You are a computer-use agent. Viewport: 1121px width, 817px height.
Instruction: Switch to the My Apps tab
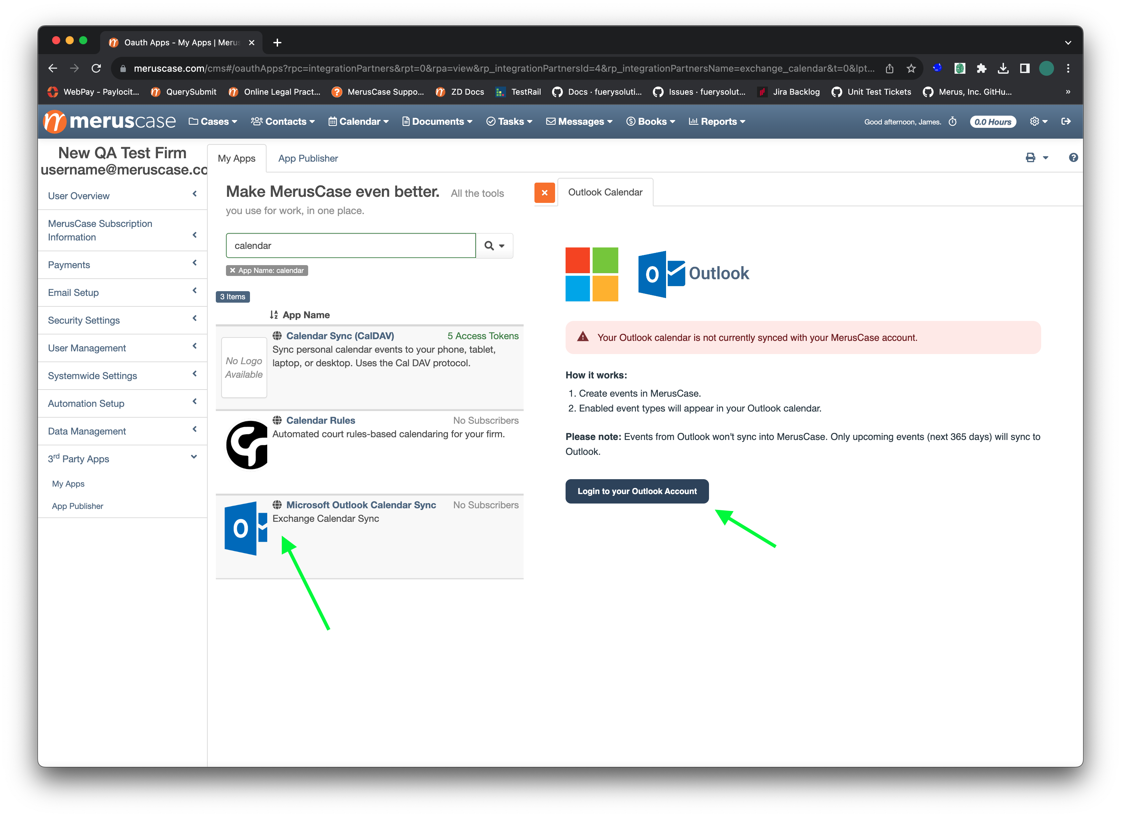(x=236, y=158)
